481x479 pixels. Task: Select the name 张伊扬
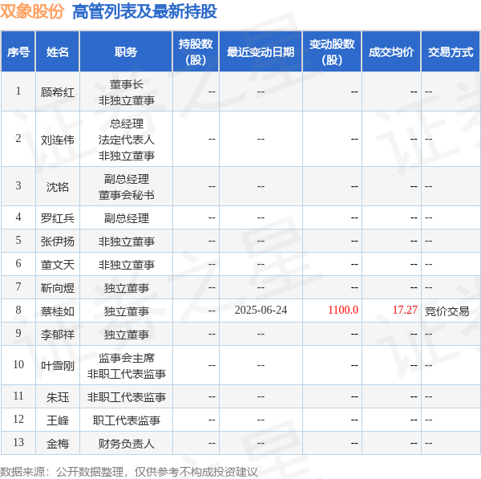coord(58,242)
